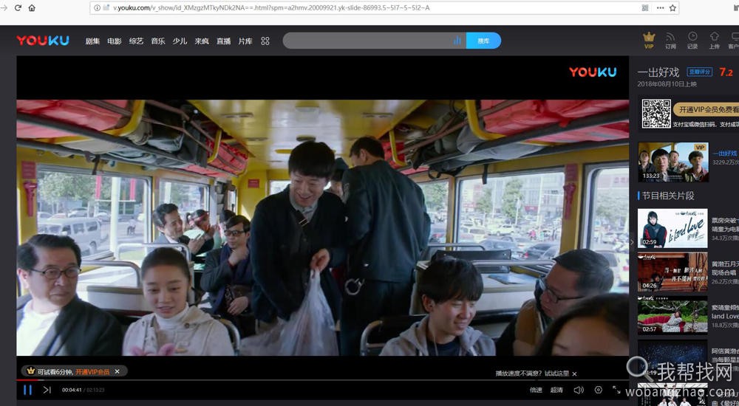The height and width of the screenshot is (406, 739).
Task: Open the 倍速 playback speed menu
Action: (536, 390)
